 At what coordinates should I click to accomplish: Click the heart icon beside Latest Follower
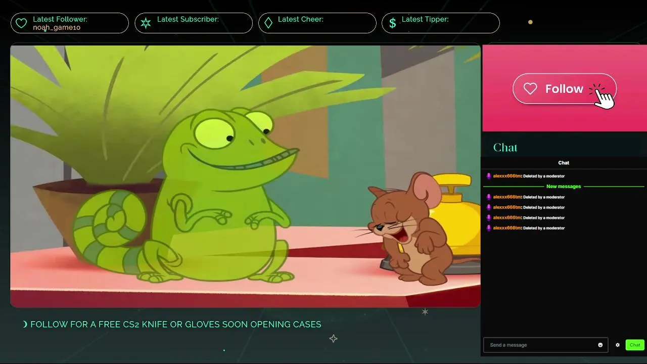pos(21,23)
